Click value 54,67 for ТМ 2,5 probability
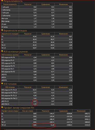This screenshot has width=95, height=130. click(35, 48)
